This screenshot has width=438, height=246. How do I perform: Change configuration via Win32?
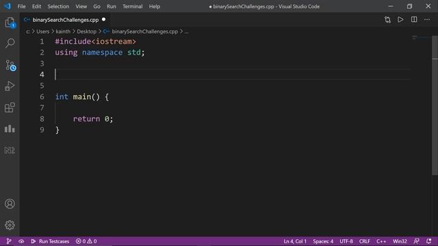tap(400, 241)
